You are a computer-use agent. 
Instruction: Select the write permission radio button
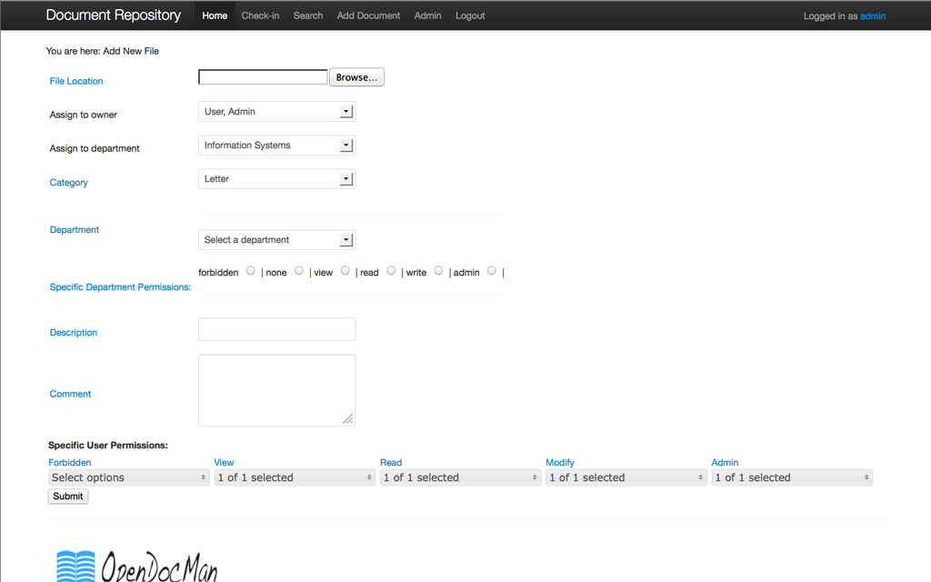[x=438, y=270]
